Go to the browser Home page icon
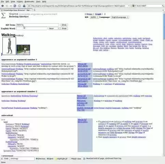The width and height of the screenshot is (165, 164). point(24,6)
